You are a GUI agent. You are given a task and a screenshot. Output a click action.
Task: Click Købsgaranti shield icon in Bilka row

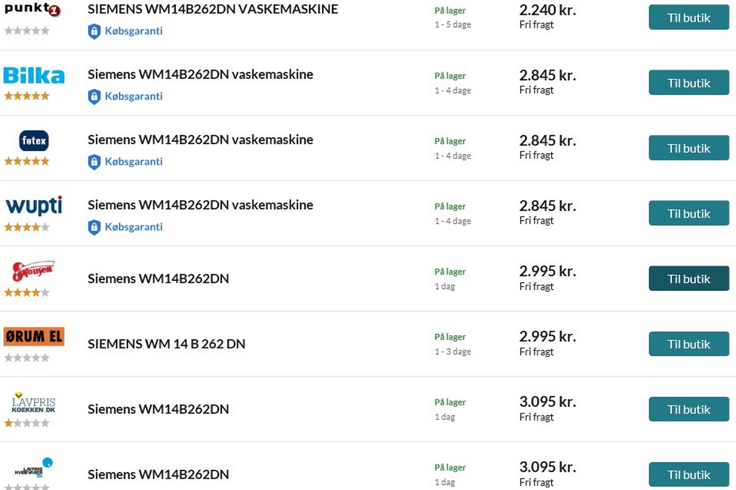94,96
